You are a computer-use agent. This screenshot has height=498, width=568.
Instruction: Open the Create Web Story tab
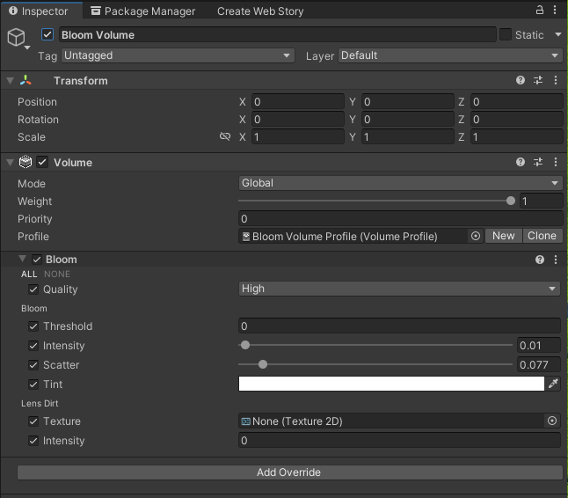(x=260, y=11)
